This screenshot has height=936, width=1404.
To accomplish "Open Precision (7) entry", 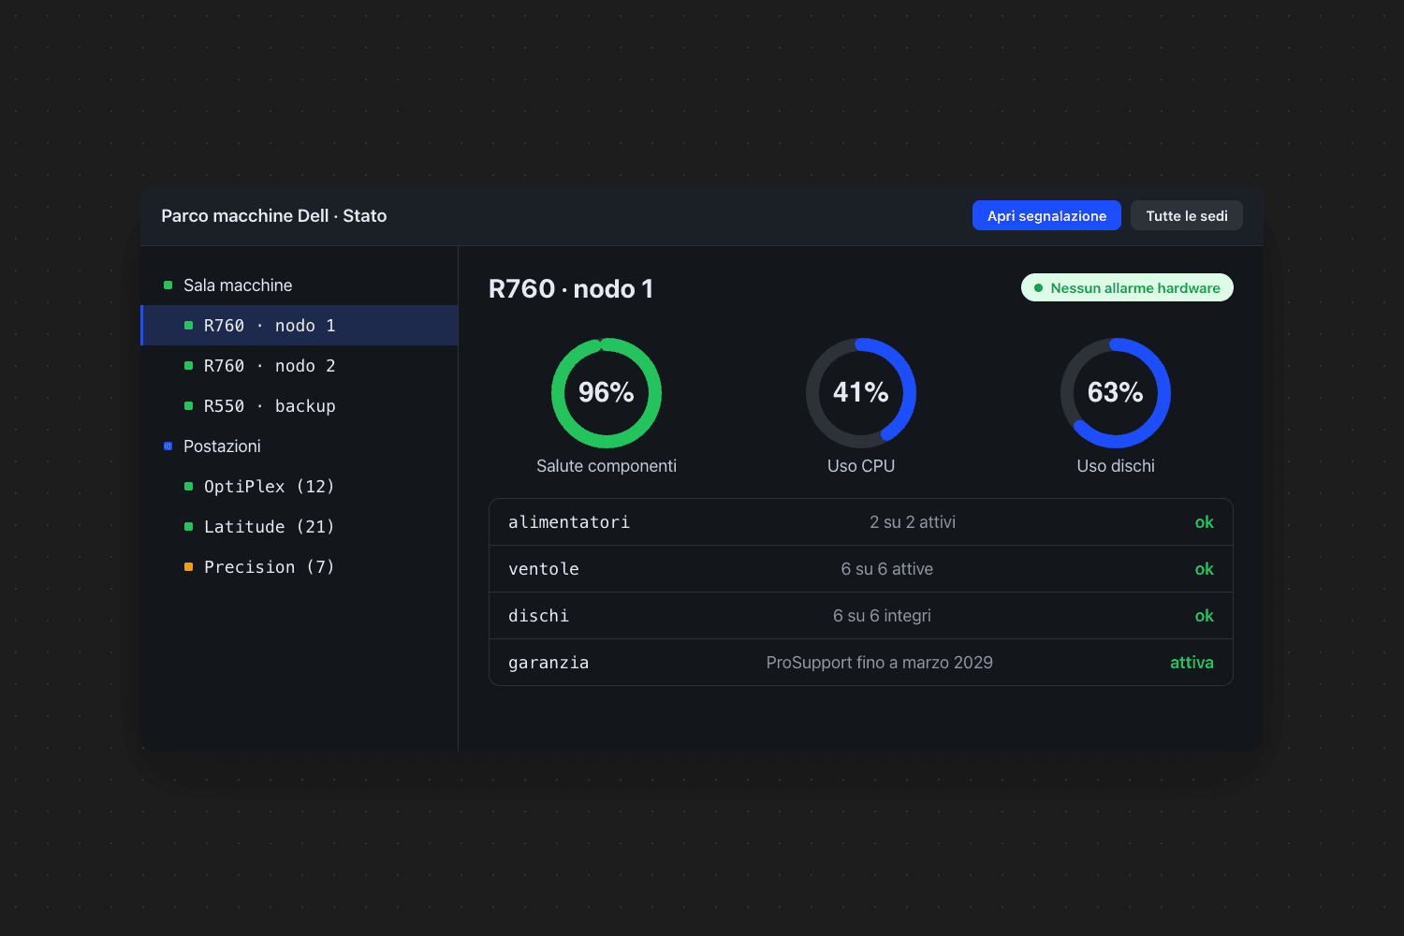I will [300, 567].
